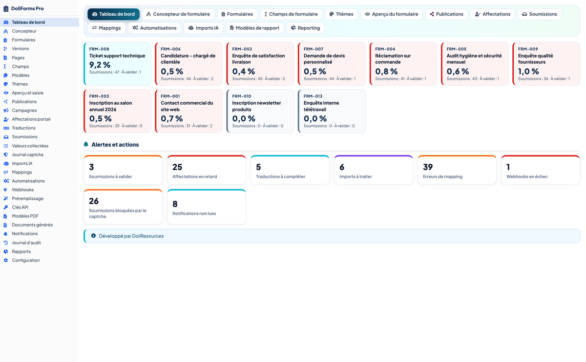View the Erreurs de mapping alert tile
Screen dimensions: 586x362
coord(457,170)
